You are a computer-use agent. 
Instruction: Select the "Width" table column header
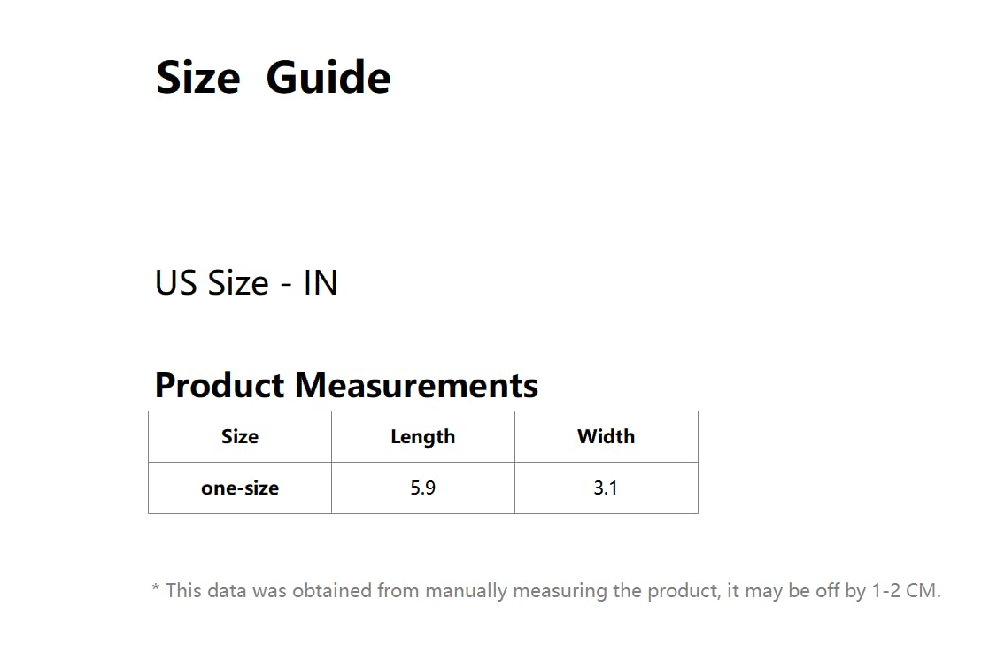click(x=606, y=437)
